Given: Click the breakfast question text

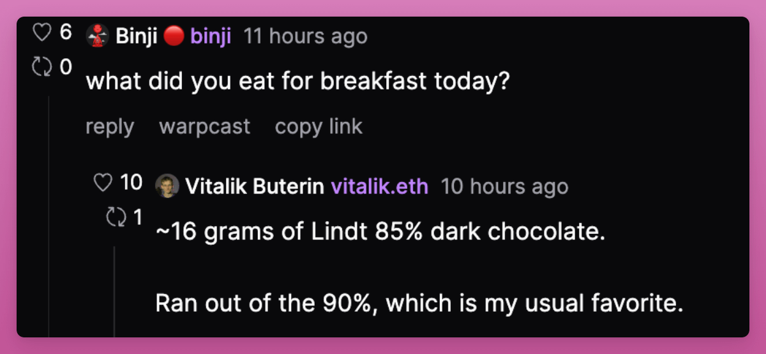Looking at the screenshot, I should 297,82.
